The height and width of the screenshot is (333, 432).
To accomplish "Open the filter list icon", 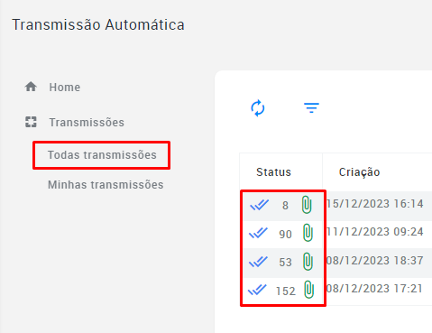I will coord(311,107).
